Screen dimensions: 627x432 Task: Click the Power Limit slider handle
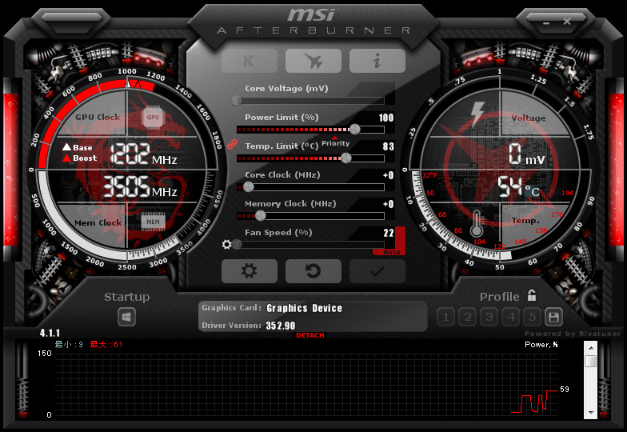pos(355,129)
